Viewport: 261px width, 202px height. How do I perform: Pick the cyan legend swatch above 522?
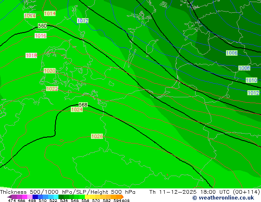pyautogui.click(x=56, y=197)
